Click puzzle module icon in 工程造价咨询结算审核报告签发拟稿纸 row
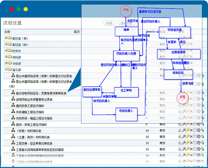 [199, 149]
